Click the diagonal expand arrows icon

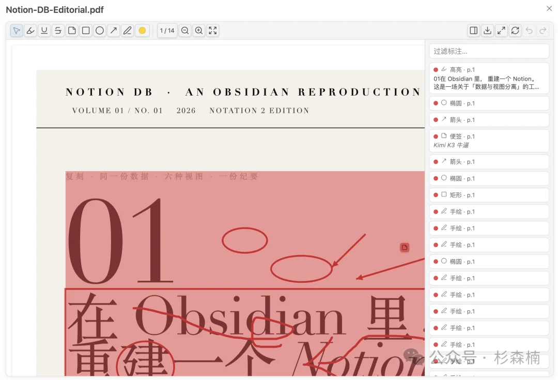pyautogui.click(x=501, y=31)
